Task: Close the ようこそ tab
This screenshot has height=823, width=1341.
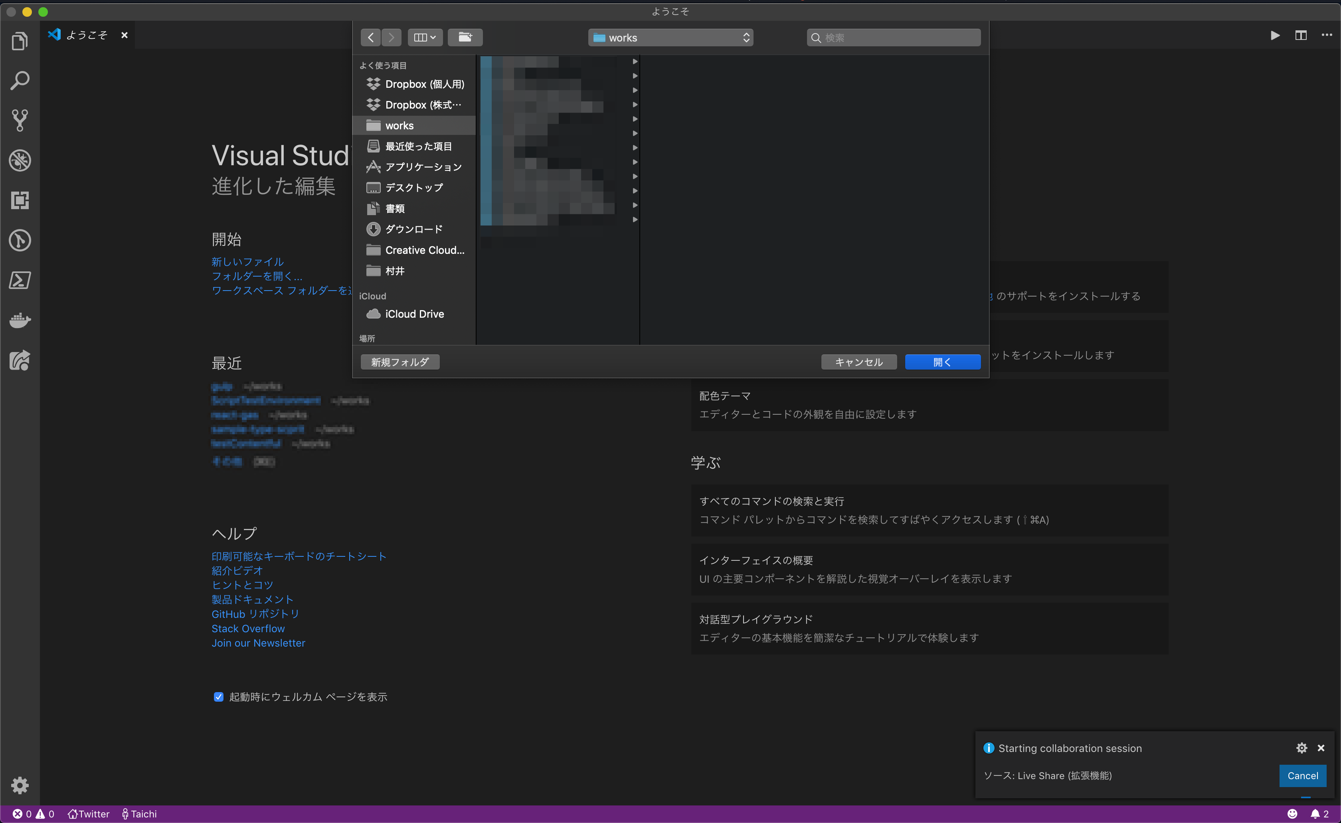Action: pos(125,35)
